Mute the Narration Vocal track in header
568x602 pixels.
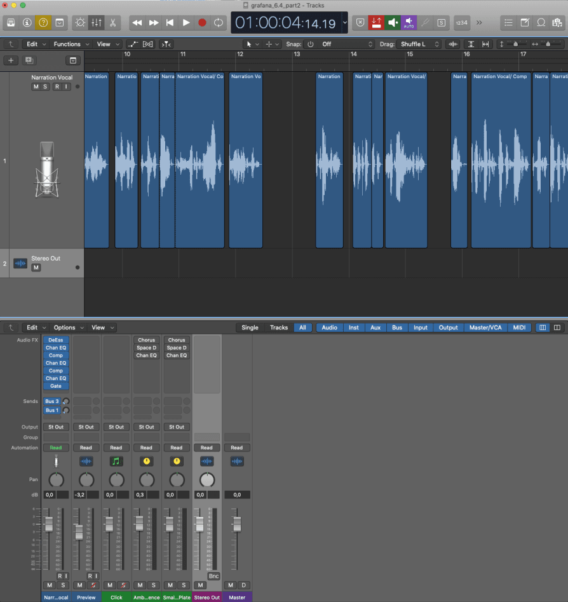[x=36, y=86]
